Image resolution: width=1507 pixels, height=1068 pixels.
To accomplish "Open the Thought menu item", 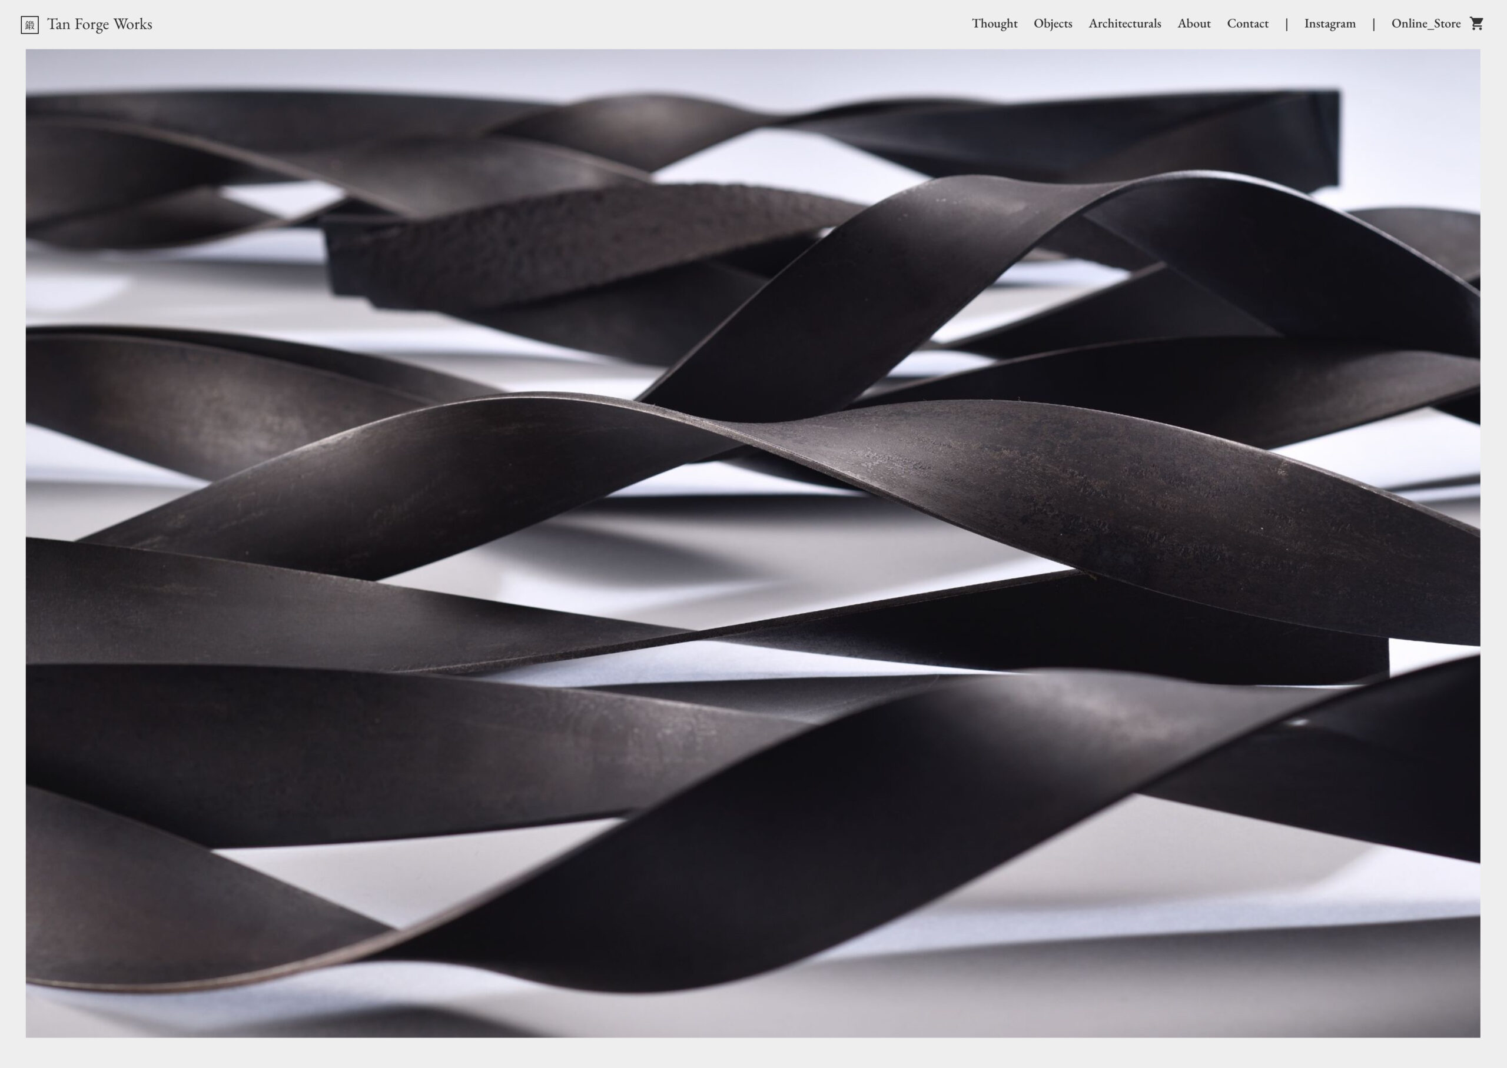I will [995, 24].
